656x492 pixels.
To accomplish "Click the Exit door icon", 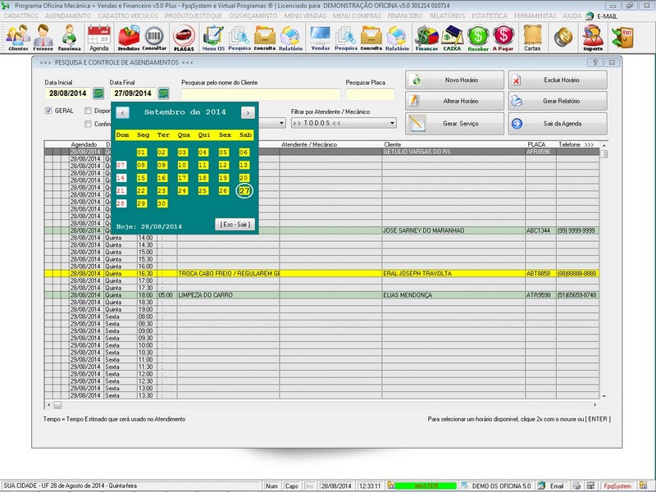I will (622, 37).
